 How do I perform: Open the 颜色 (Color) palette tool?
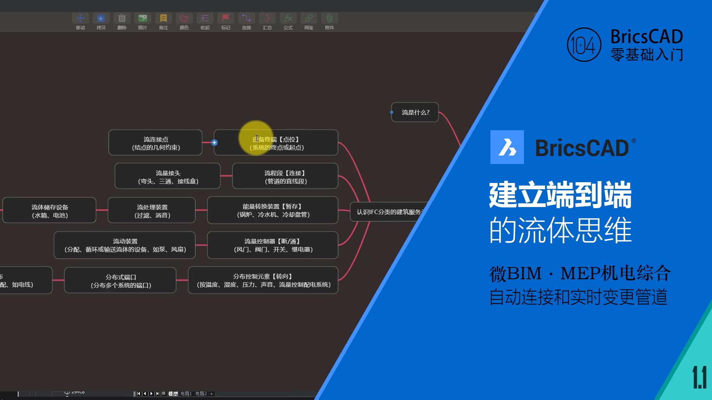pos(184,19)
